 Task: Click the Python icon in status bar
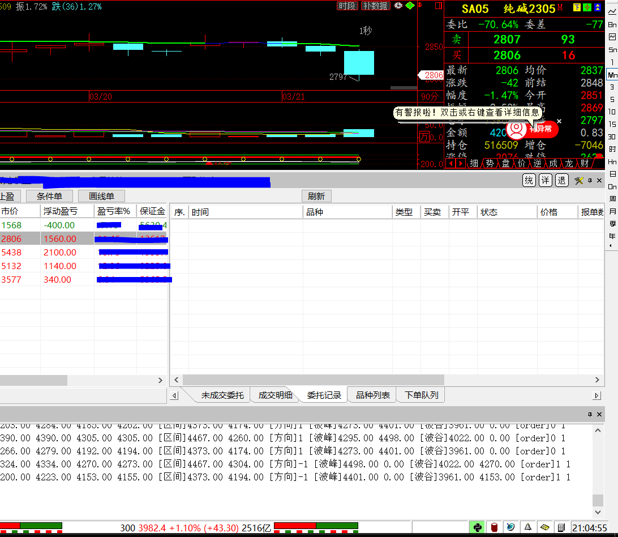pos(477,528)
